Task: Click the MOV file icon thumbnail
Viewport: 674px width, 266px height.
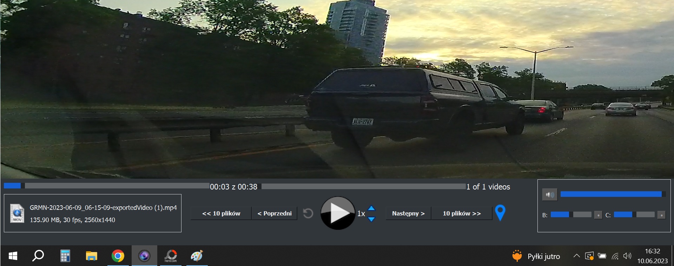Action: pyautogui.click(x=17, y=213)
